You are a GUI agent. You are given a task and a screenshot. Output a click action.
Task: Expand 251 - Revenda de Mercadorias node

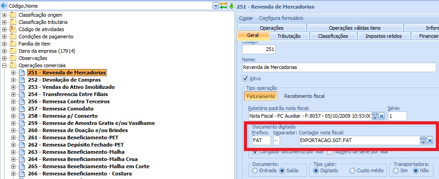[13, 73]
